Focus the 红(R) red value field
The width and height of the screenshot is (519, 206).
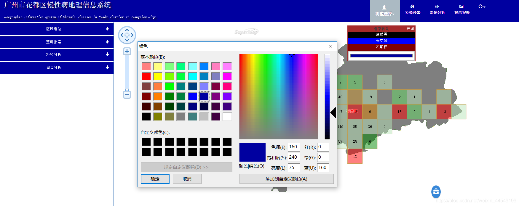click(323, 147)
